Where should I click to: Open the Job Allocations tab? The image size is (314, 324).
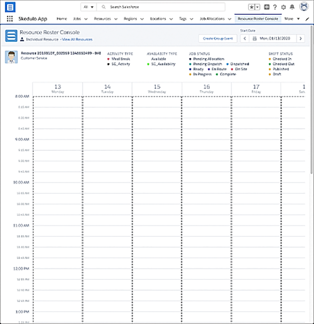pyautogui.click(x=212, y=19)
